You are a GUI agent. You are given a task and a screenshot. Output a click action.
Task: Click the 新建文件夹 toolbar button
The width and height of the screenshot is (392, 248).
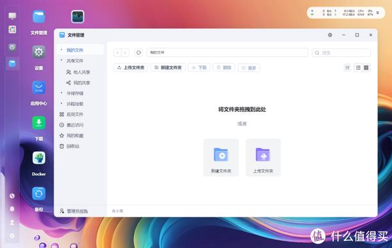tap(168, 67)
